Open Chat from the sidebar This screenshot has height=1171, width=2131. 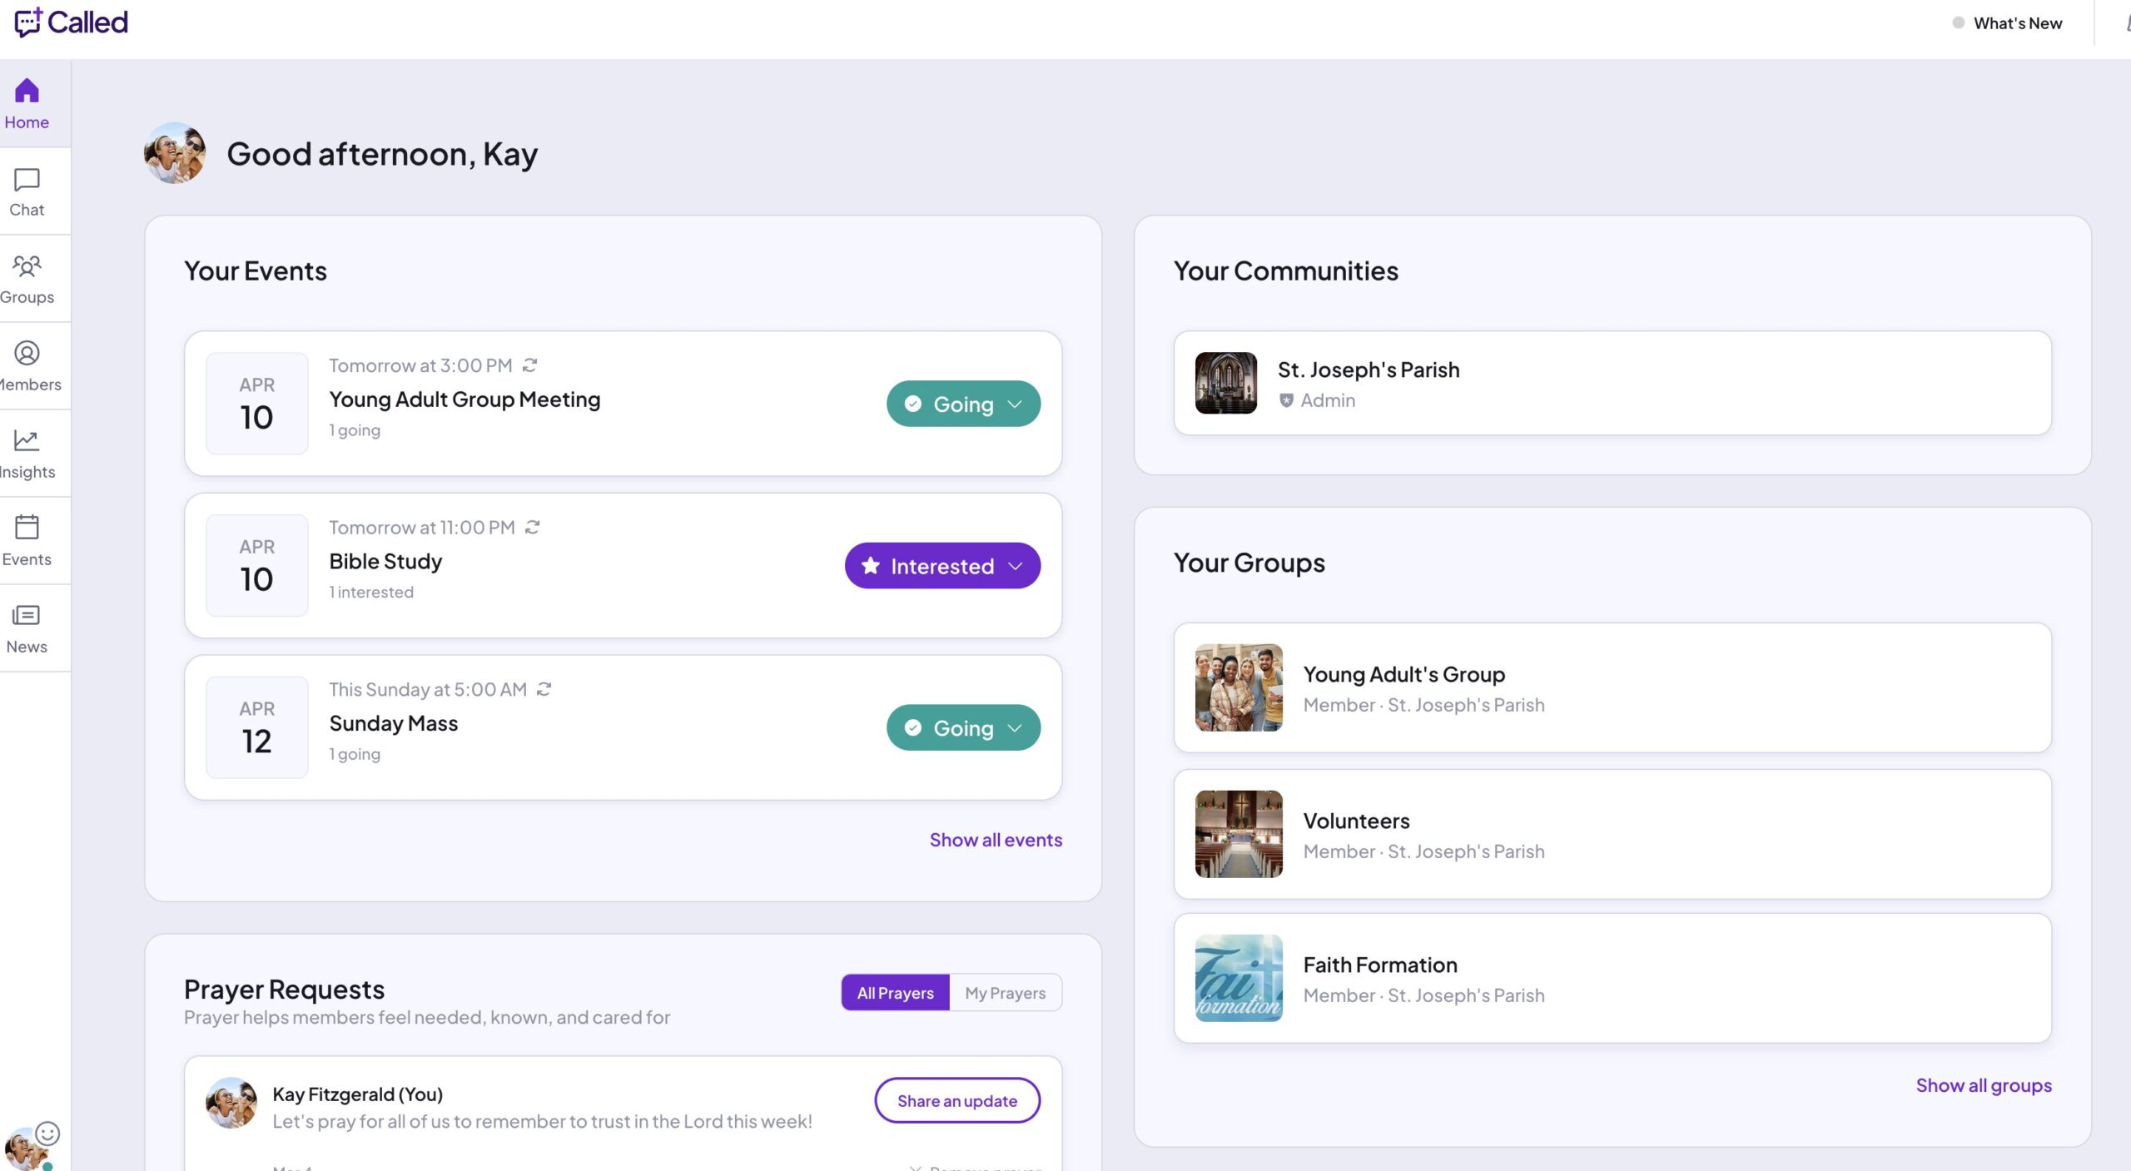26,191
